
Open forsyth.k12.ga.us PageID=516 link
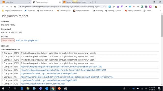(49, 74)
